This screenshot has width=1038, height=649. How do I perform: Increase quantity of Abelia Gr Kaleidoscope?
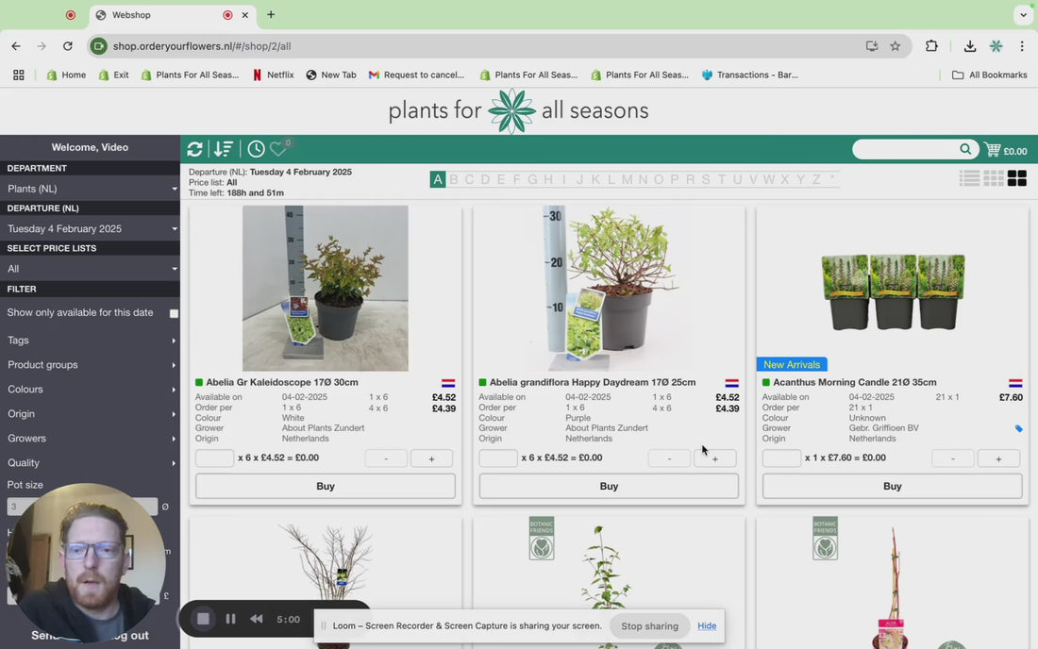coord(431,458)
